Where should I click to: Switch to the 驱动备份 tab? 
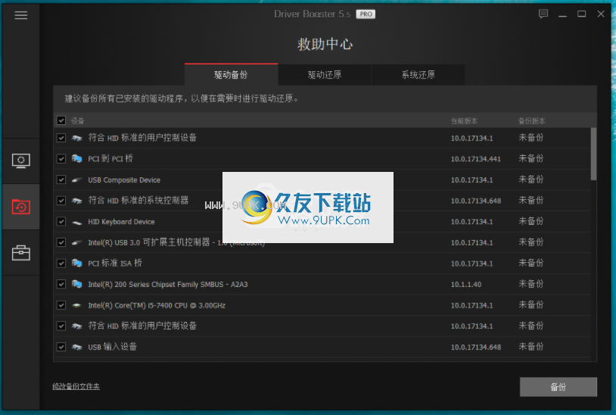[231, 75]
